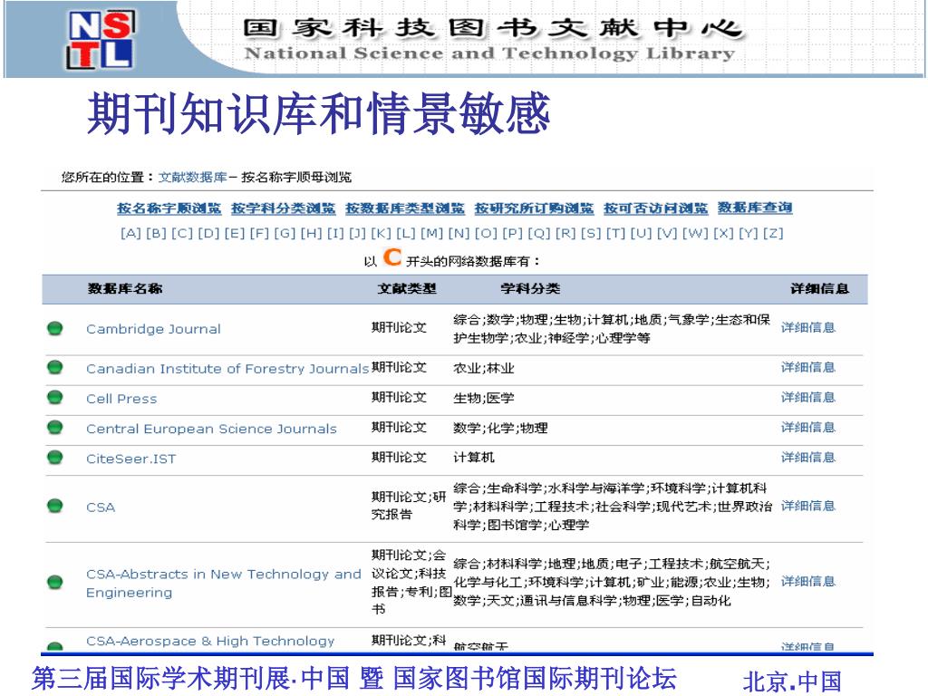Image resolution: width=928 pixels, height=696 pixels.
Task: Click the green dot beside Central European Science Journals
Action: [55, 427]
